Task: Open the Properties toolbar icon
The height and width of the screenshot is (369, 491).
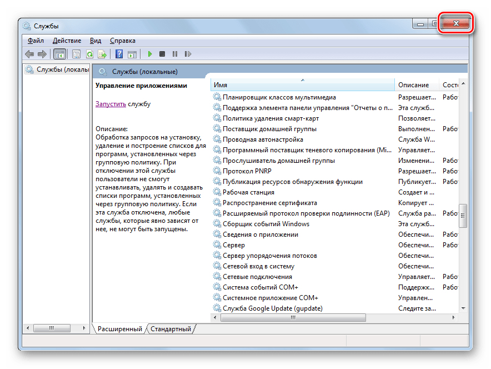Action: 76,54
